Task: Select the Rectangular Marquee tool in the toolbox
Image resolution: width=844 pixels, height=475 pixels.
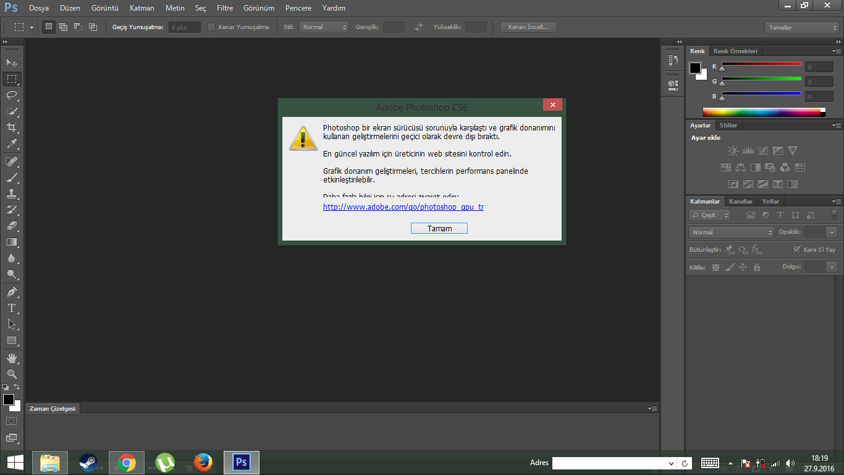Action: [x=12, y=79]
